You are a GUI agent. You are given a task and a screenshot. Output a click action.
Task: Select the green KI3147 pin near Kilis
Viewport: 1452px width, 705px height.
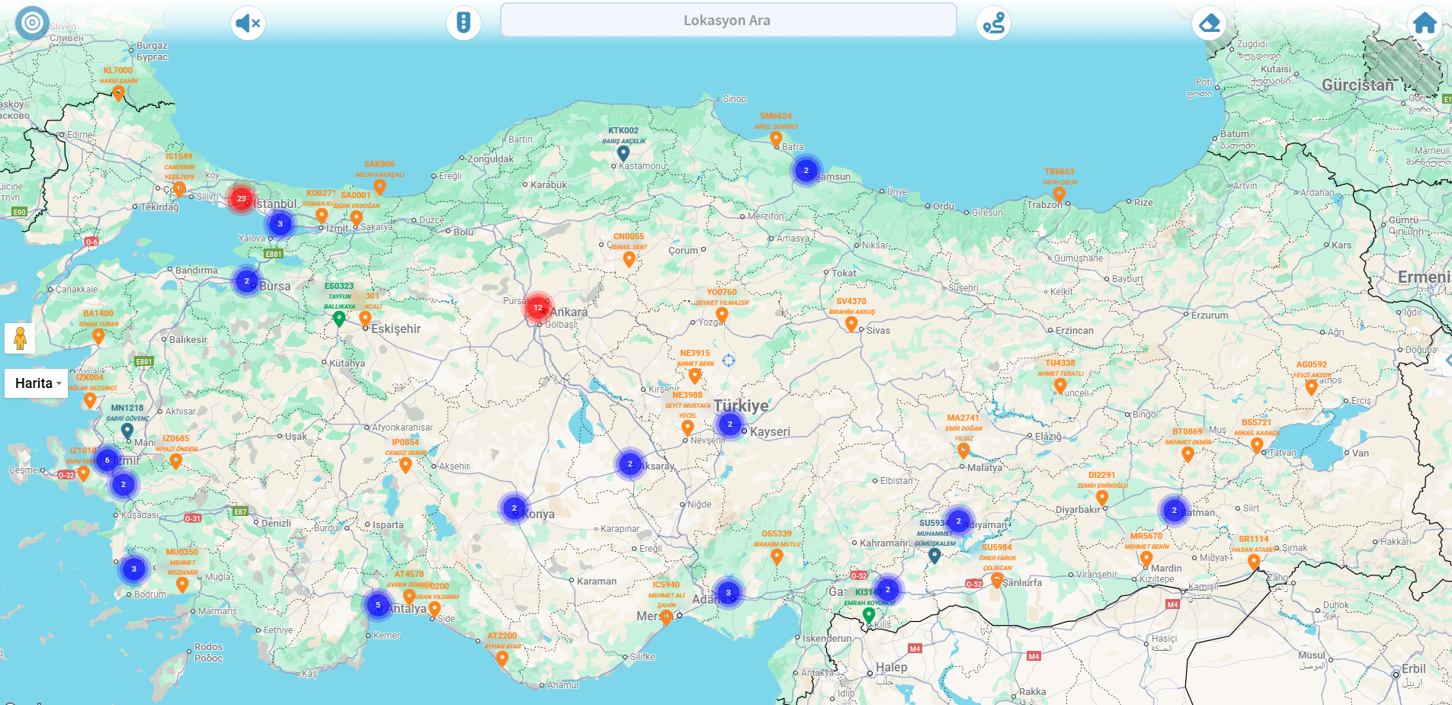pyautogui.click(x=868, y=614)
